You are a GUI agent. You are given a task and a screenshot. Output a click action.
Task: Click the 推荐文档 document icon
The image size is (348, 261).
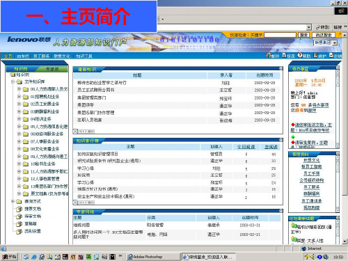point(19,209)
